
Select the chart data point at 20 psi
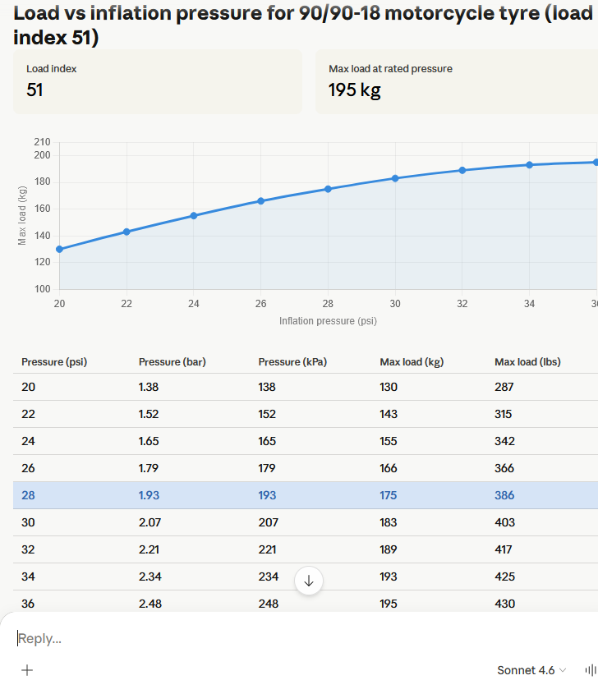[59, 249]
